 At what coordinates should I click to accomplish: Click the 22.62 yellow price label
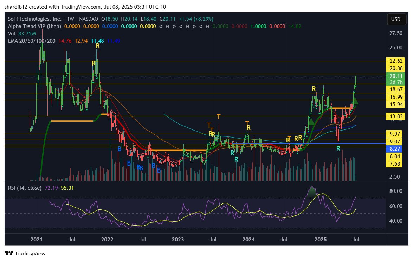click(396, 61)
